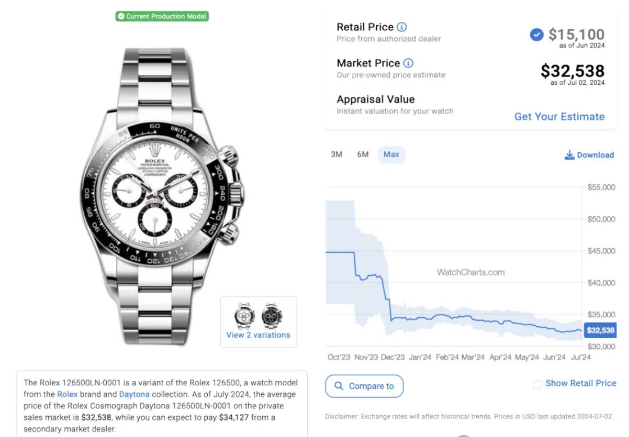Switch chart range to 3M

click(x=336, y=154)
